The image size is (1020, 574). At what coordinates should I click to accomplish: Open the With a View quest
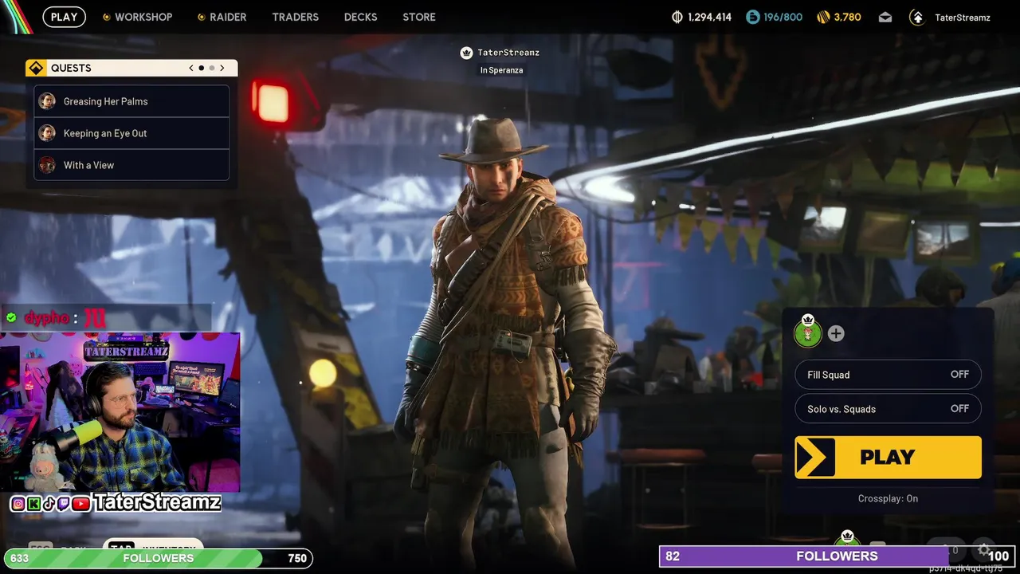click(131, 165)
